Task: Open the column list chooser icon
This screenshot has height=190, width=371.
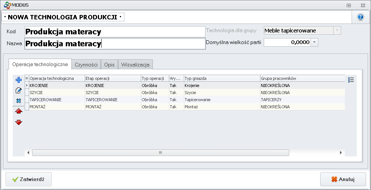Action: tap(351, 80)
